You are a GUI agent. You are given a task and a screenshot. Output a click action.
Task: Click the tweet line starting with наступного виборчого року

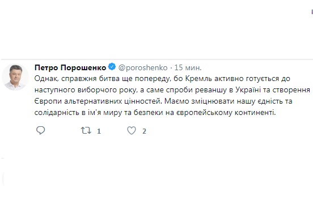172,90
